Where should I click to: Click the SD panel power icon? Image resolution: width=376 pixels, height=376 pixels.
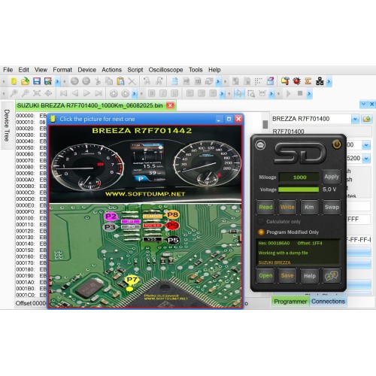(x=337, y=144)
